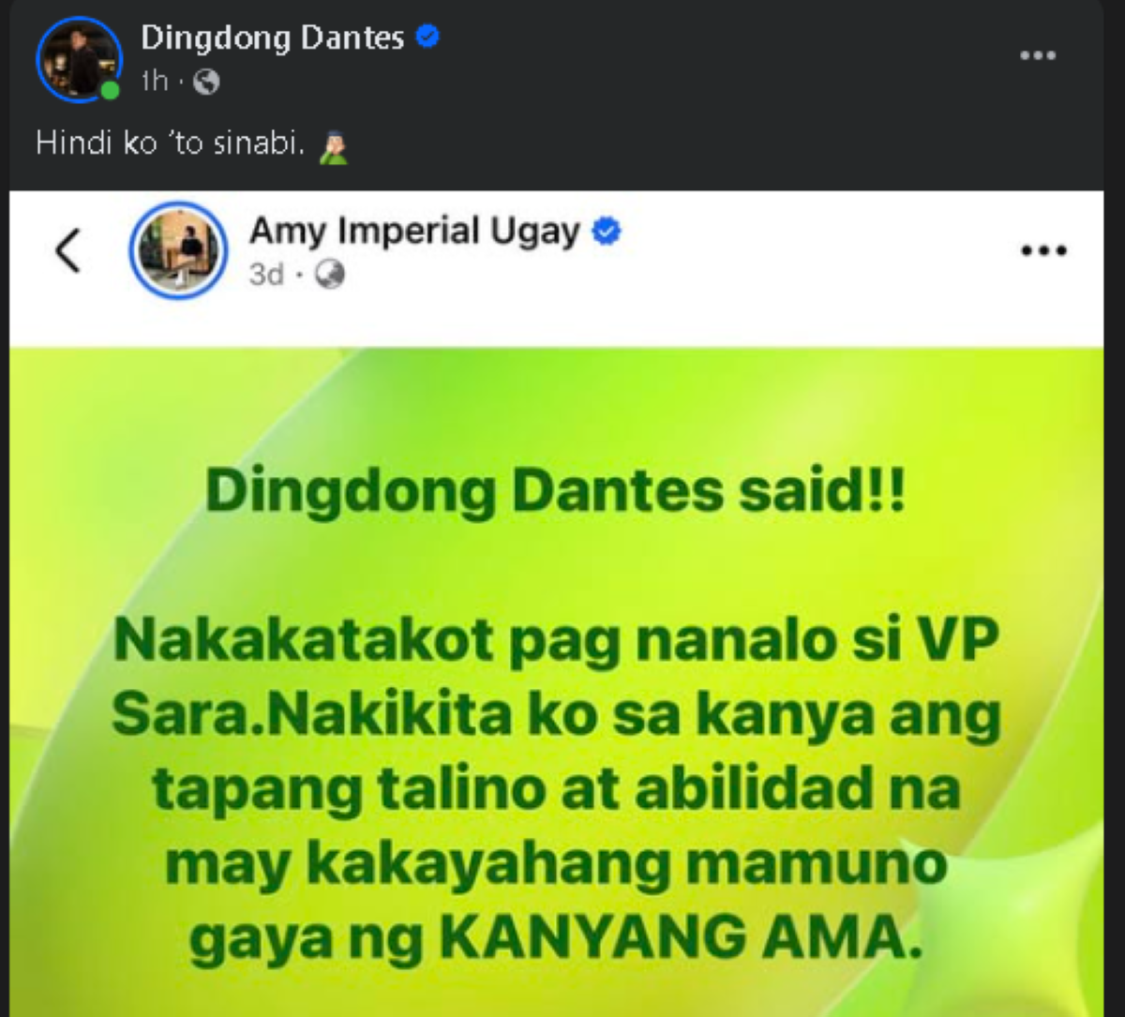
Task: Open Dingdong Dantes' profile picture
Action: coord(79,59)
